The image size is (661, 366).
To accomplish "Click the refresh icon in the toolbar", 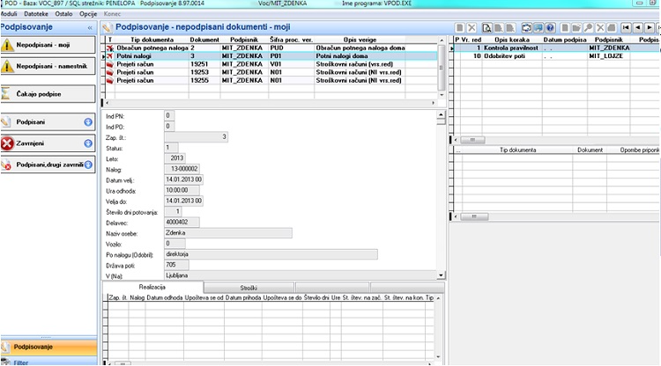I will [x=526, y=29].
